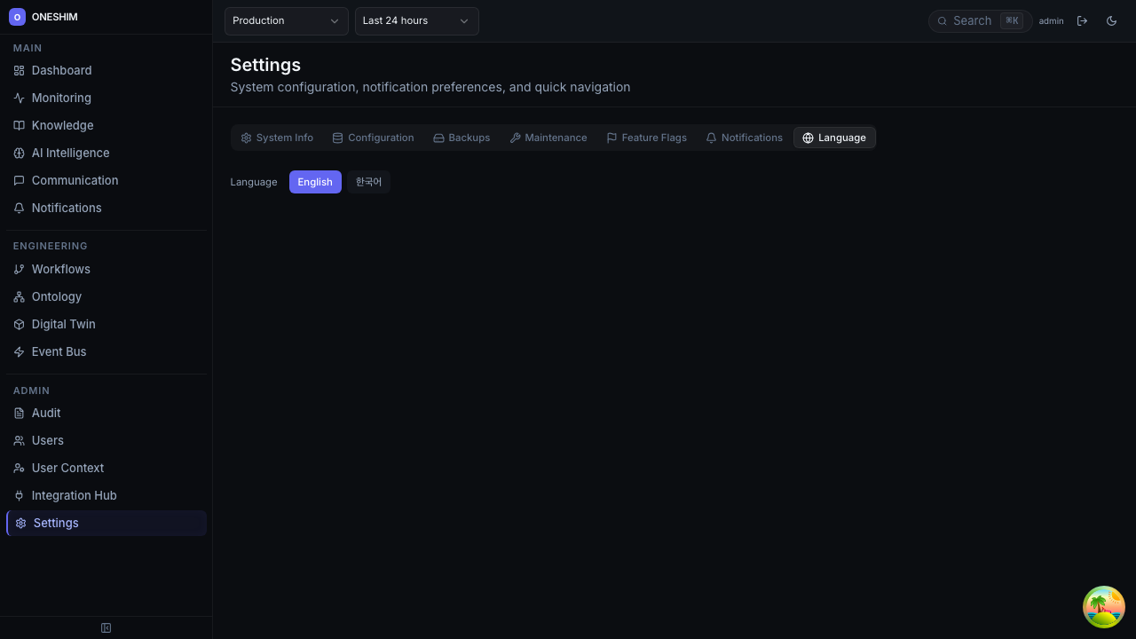
Task: Click the beach-themed circular button bottom right
Action: tap(1103, 606)
